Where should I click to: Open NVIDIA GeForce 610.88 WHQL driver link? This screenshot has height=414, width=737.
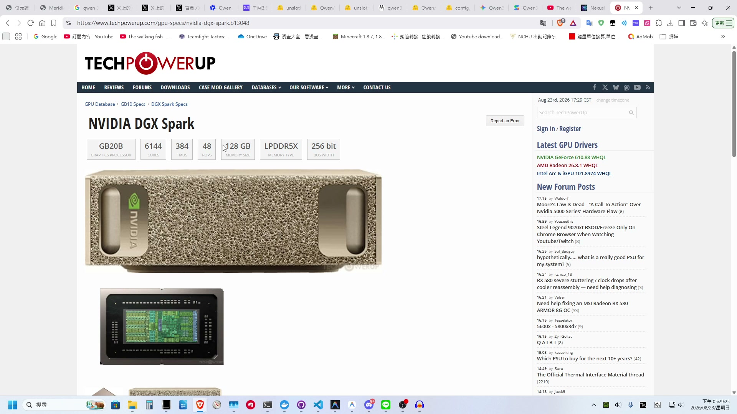tap(571, 158)
